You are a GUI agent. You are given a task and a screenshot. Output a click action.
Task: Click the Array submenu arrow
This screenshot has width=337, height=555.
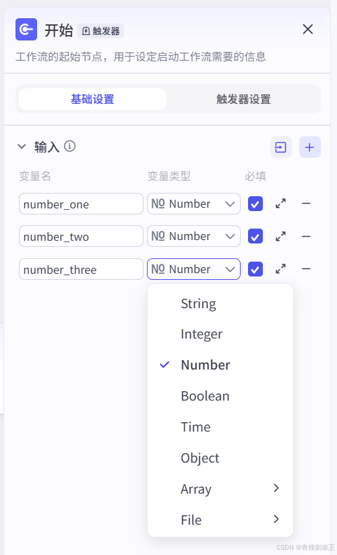coord(276,488)
